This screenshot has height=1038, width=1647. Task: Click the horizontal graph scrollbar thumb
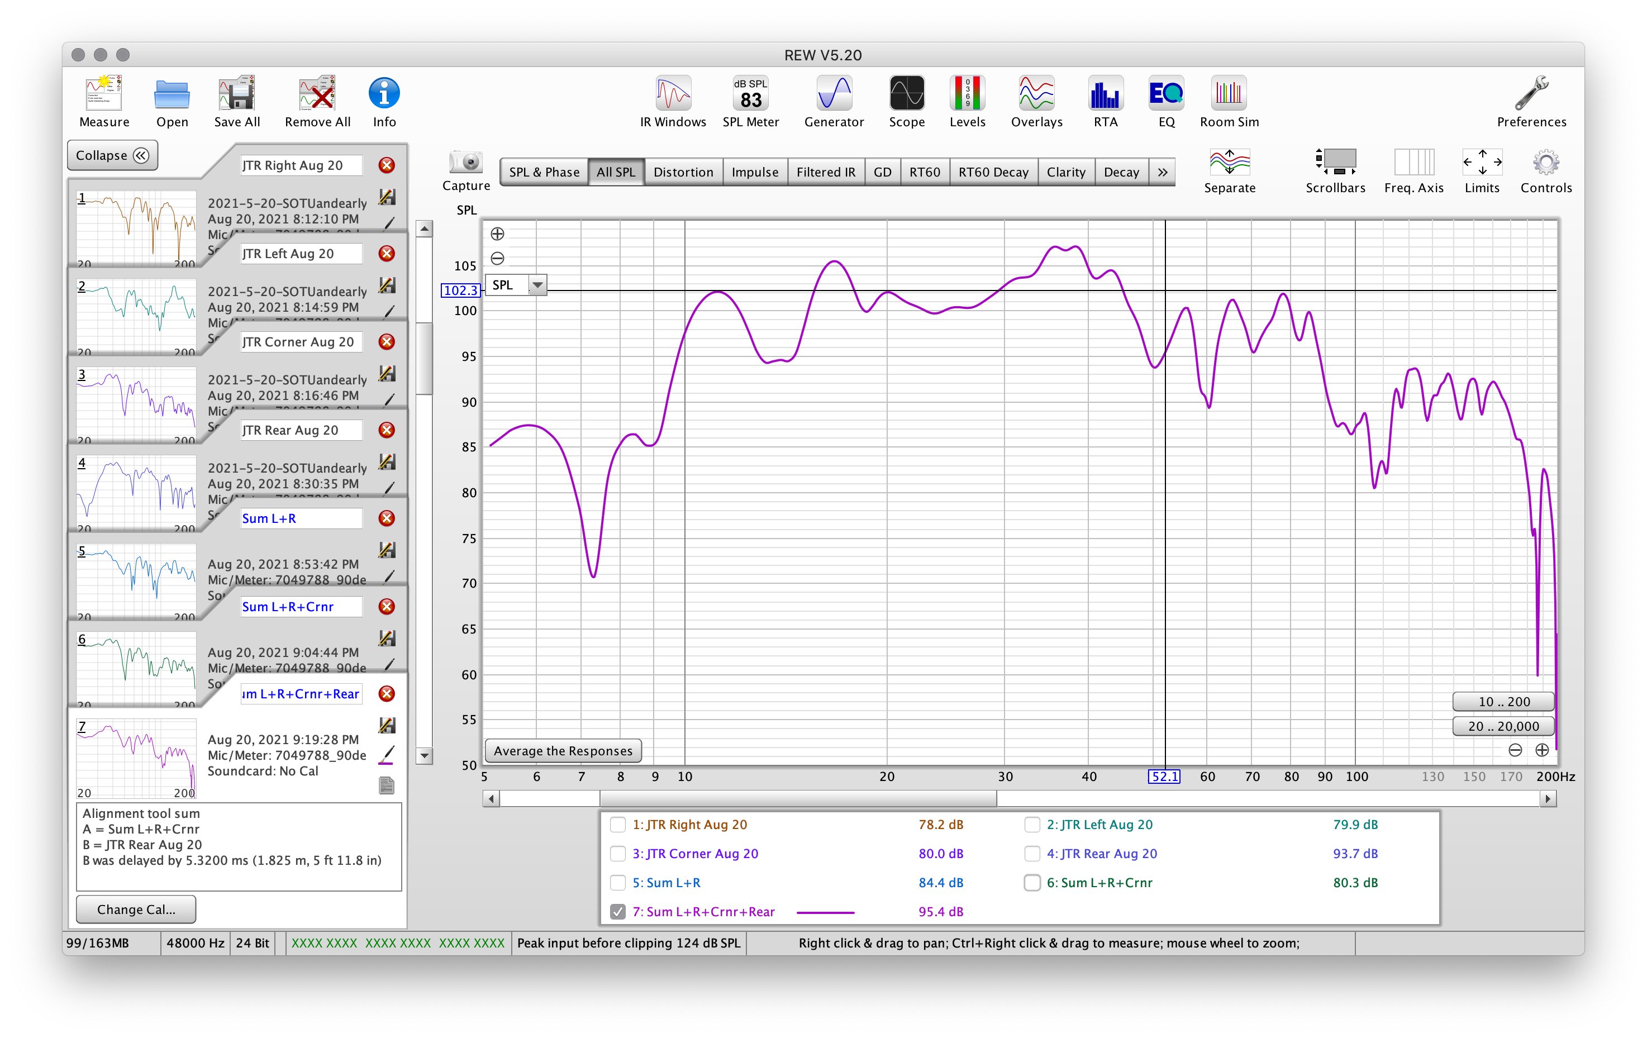click(798, 799)
